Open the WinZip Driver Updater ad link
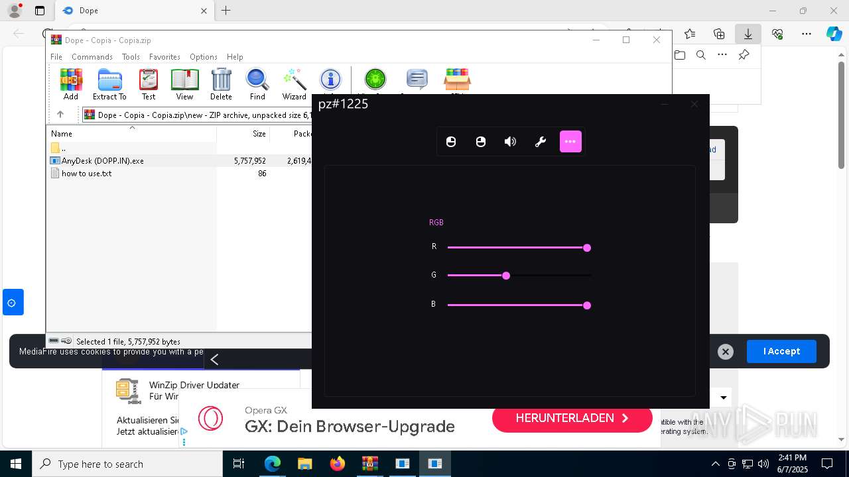This screenshot has width=849, height=477. (x=194, y=385)
